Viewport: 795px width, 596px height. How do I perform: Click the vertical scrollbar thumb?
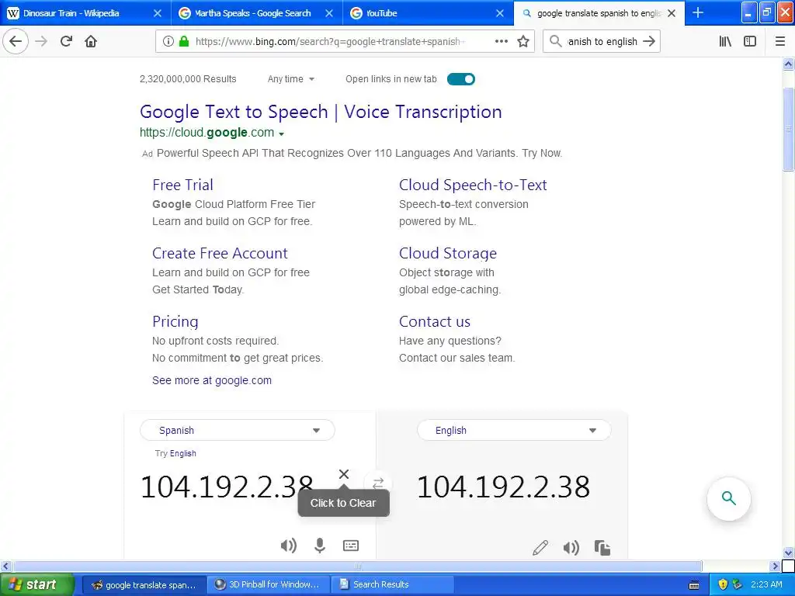pyautogui.click(x=788, y=130)
